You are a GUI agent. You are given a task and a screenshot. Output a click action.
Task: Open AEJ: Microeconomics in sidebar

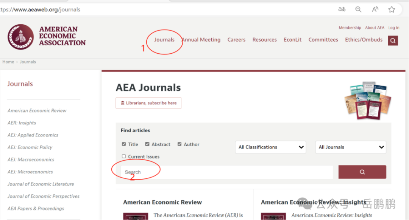click(30, 172)
